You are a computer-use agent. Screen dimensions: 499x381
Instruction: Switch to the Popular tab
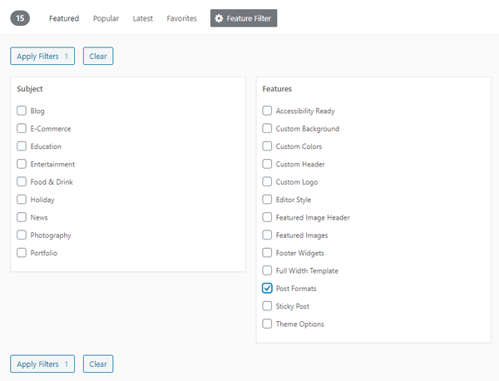pyautogui.click(x=106, y=18)
